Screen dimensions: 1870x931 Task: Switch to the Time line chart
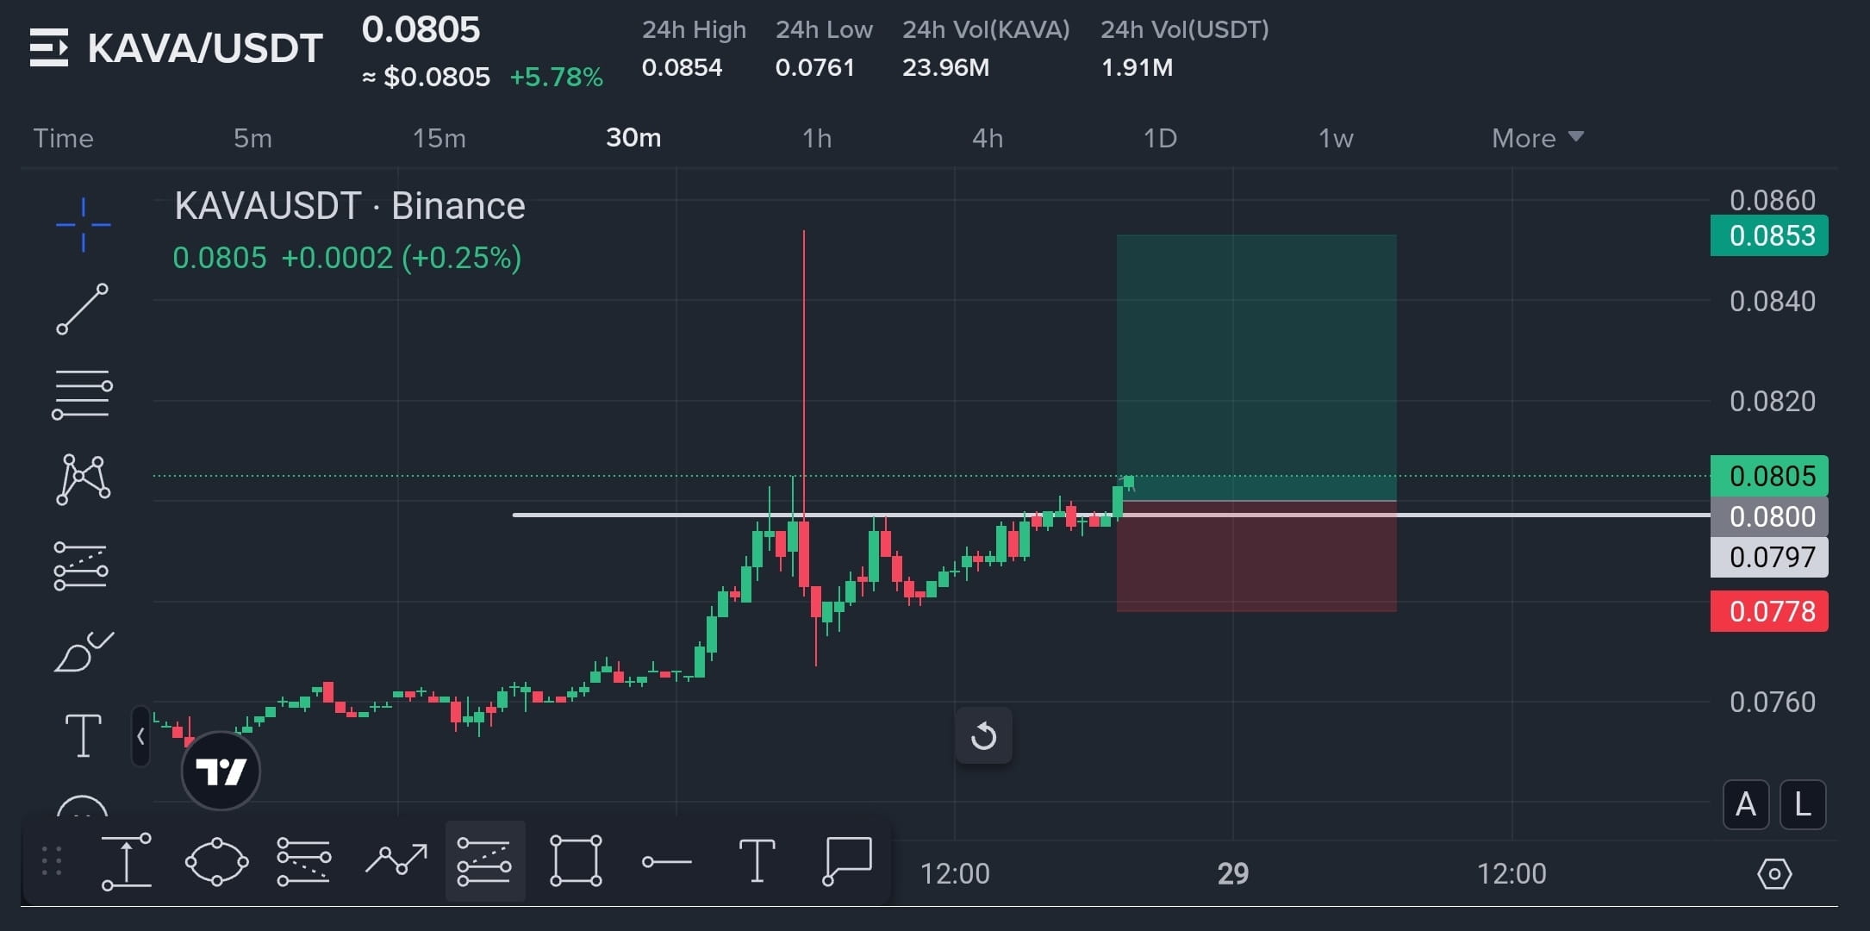63,138
